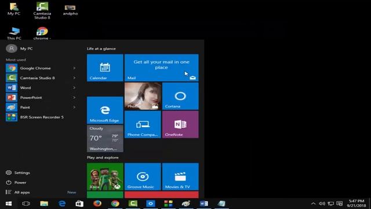Open Chrome from the taskbar

[115, 204]
